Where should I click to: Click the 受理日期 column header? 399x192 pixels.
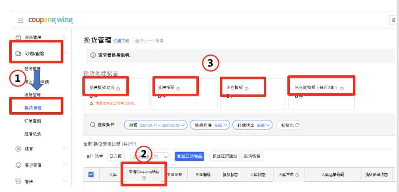pos(174,175)
